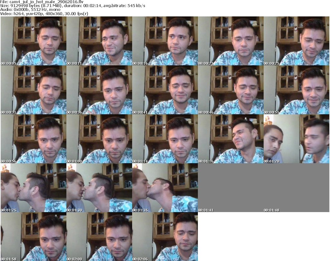Open the frame stamped 00:01:30
This screenshot has width=330, height=261.
[x=99, y=188]
